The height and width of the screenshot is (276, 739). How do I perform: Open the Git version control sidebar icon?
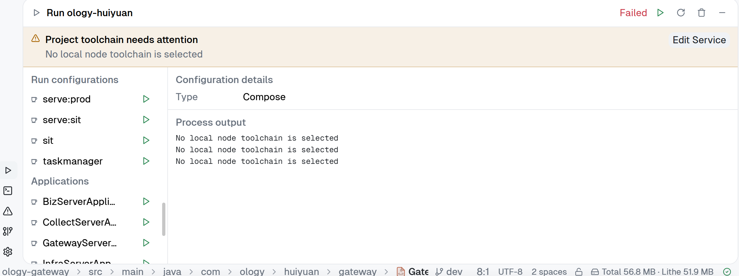pos(8,231)
